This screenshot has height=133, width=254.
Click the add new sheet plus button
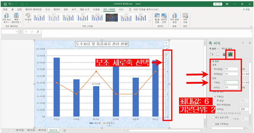coord(65,130)
